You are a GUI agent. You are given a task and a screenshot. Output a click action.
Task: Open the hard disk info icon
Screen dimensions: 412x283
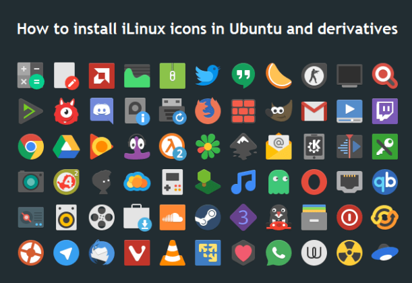tap(137, 111)
